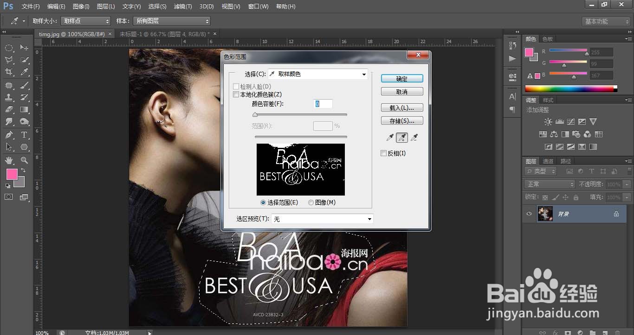Select the Elliptical Marquee tool
This screenshot has width=634, height=335.
click(9, 48)
